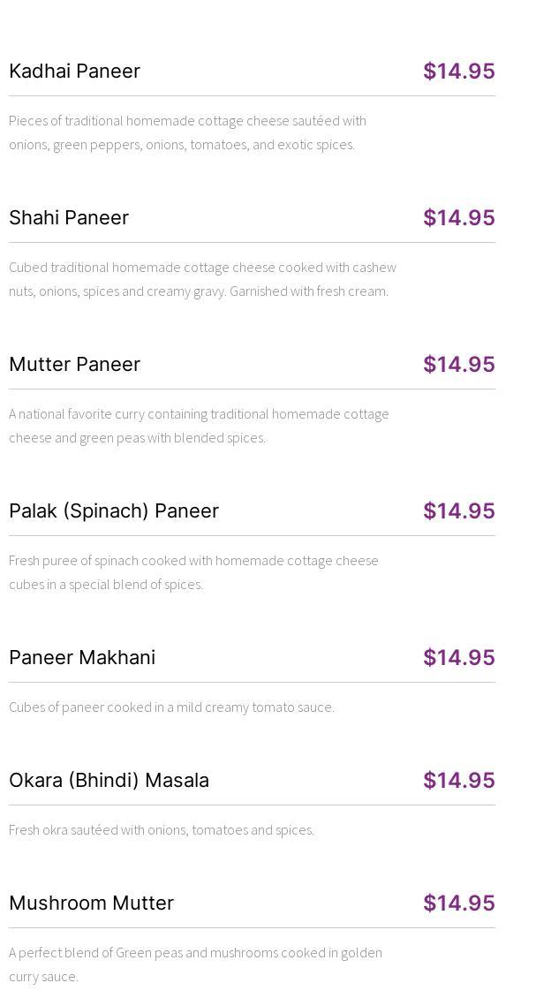The image size is (536, 998).
Task: Select the "national favorite curry" description
Action: click(199, 426)
